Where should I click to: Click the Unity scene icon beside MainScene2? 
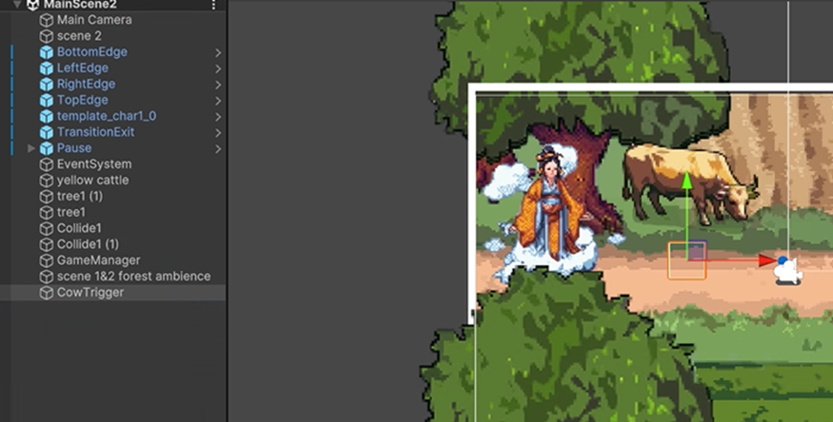tap(33, 5)
